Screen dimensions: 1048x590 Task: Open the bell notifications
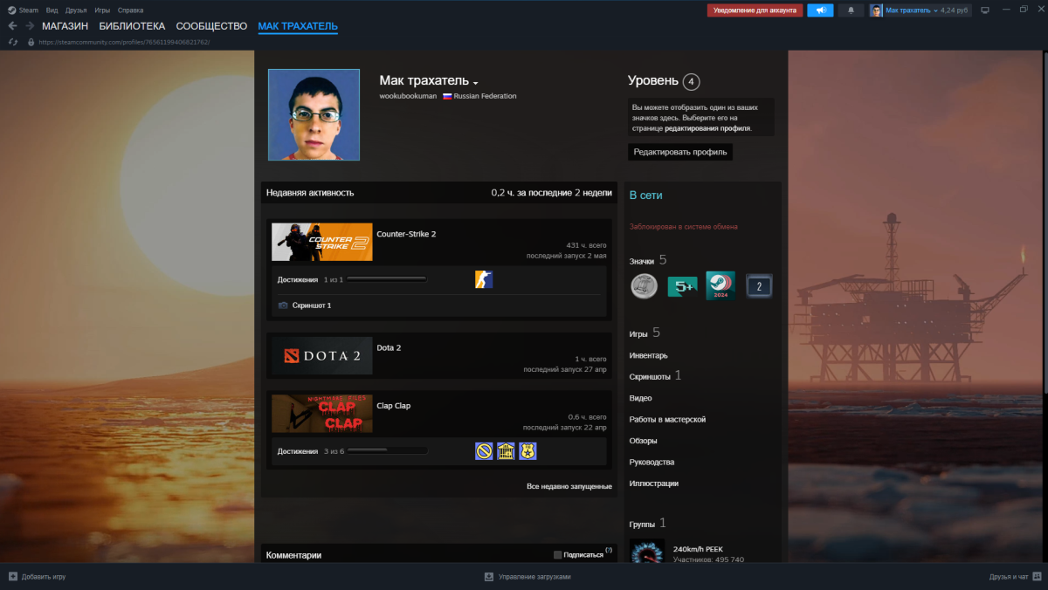point(851,10)
